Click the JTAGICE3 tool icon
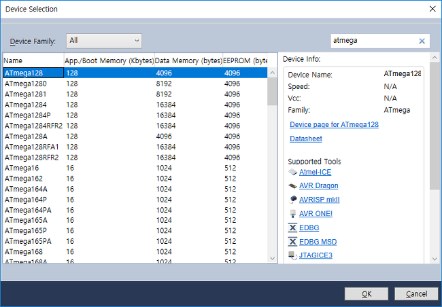Image resolution: width=442 pixels, height=307 pixels. pyautogui.click(x=292, y=255)
